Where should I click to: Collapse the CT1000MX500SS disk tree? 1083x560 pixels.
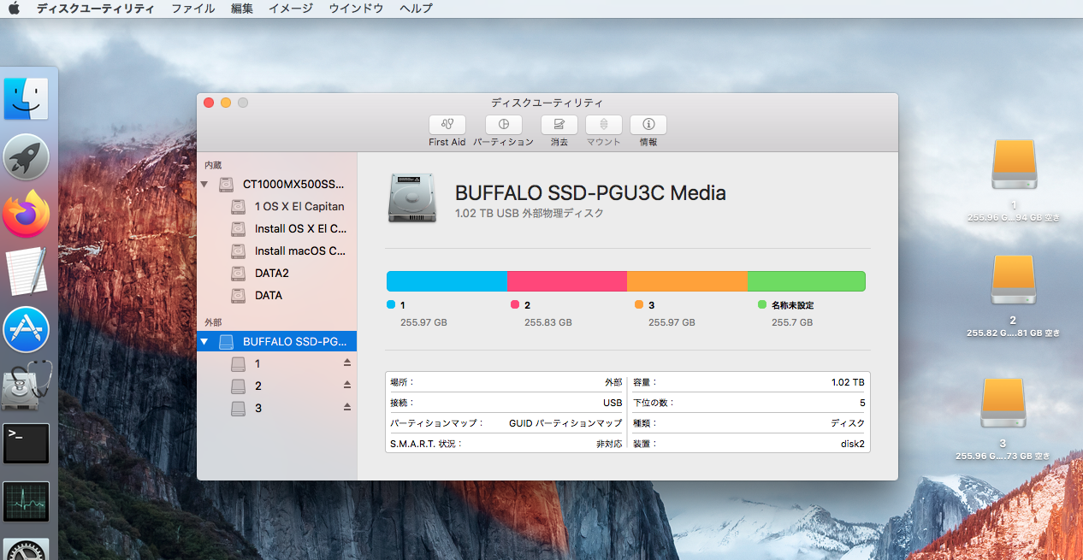(x=204, y=185)
